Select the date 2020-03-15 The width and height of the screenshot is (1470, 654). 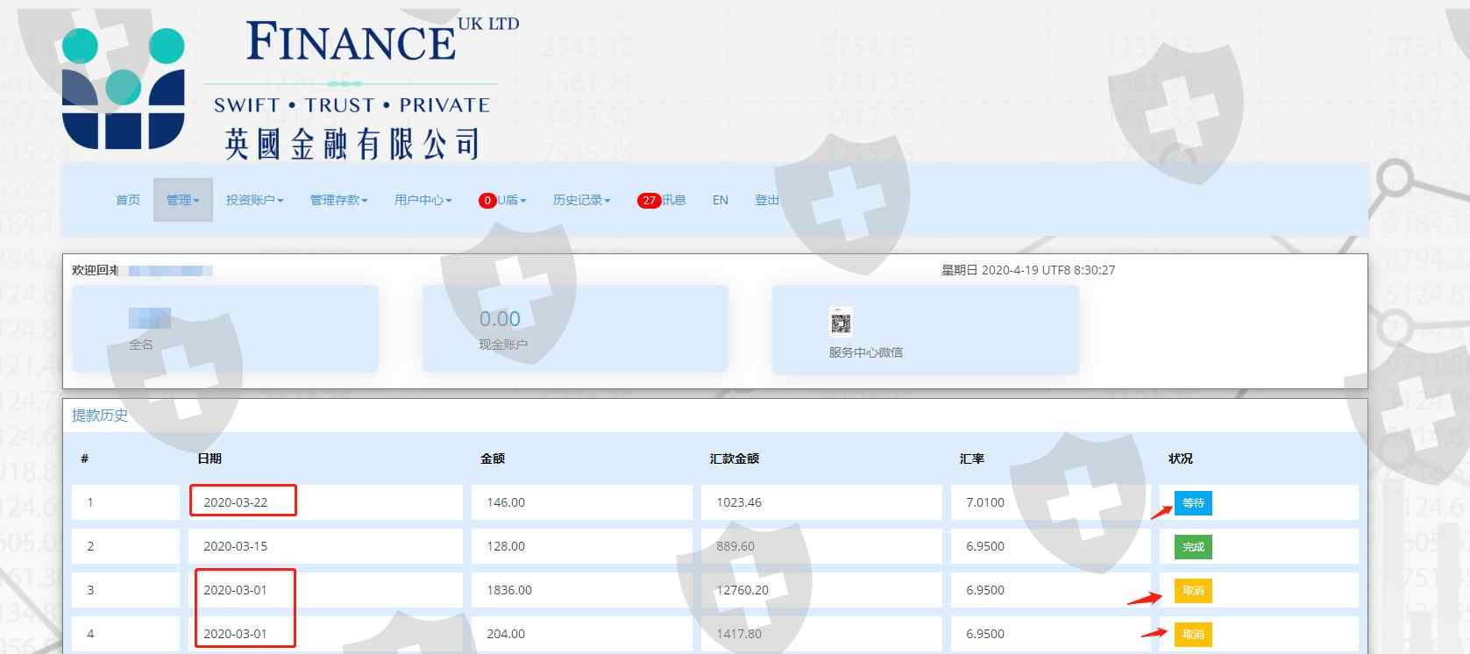pos(236,546)
